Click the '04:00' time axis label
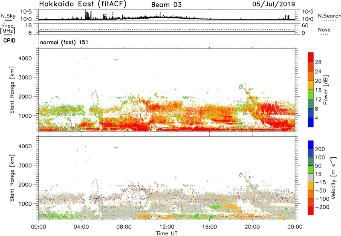The height and width of the screenshot is (236, 341). 81,227
